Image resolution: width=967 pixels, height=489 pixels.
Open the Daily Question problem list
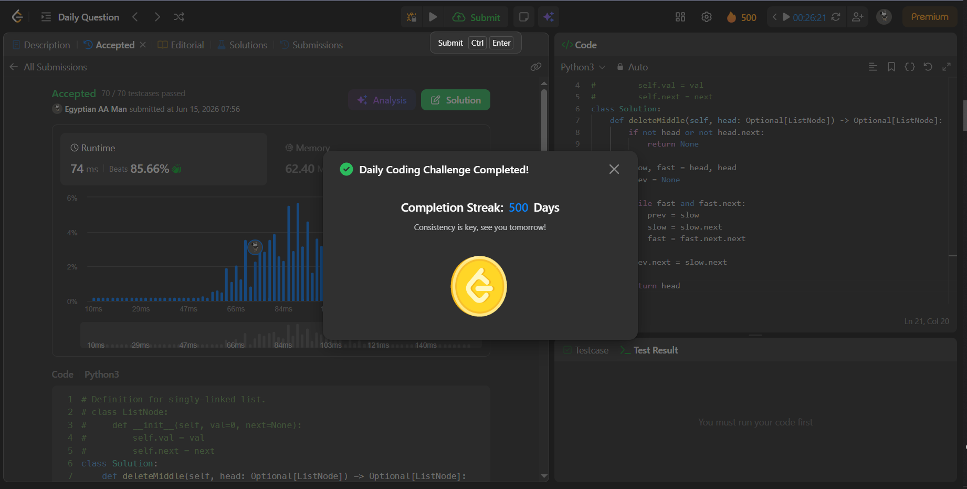tap(80, 17)
